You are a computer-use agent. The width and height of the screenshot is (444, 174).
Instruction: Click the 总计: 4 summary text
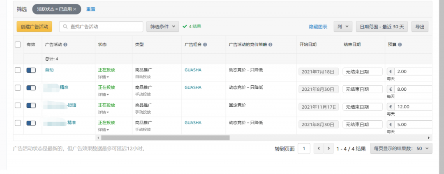point(51,59)
